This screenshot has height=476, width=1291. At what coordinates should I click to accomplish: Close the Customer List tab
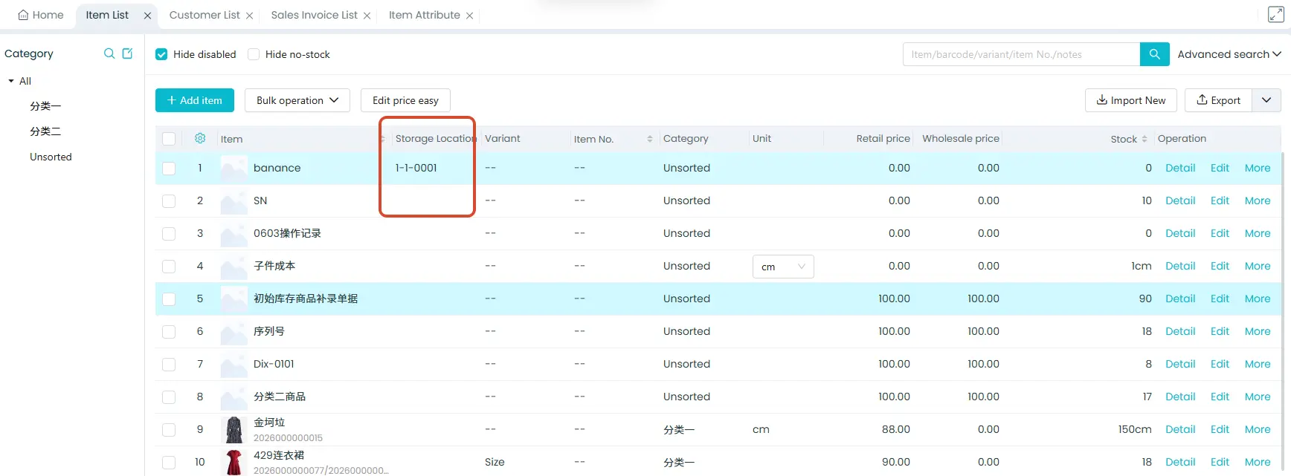click(x=249, y=16)
